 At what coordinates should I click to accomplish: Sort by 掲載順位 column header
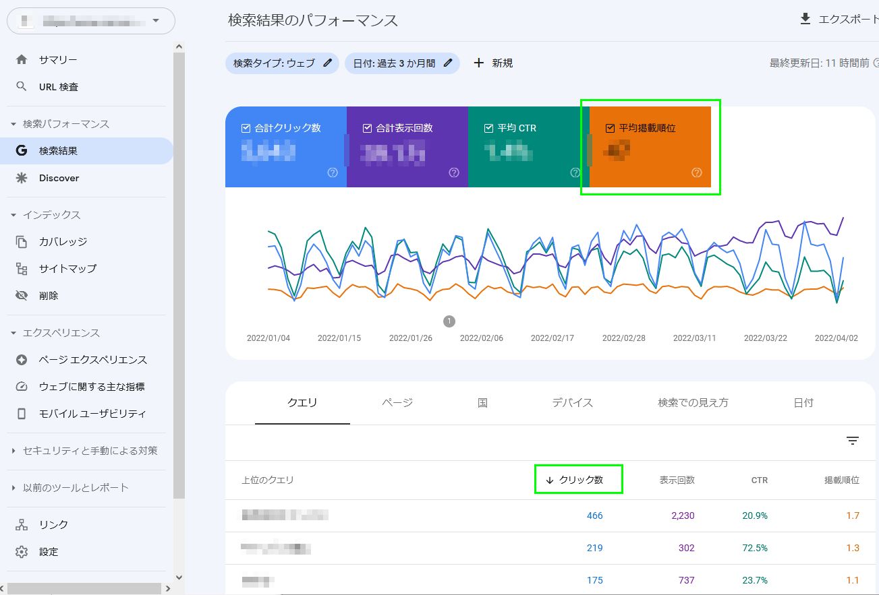pos(842,480)
